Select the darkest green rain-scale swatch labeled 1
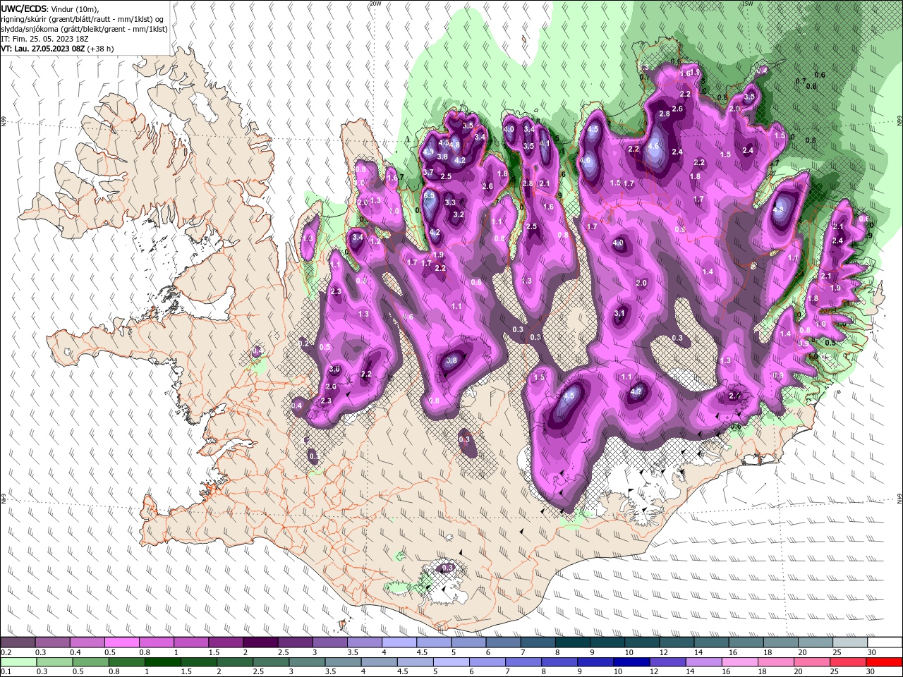Image resolution: width=903 pixels, height=677 pixels. [x=162, y=662]
